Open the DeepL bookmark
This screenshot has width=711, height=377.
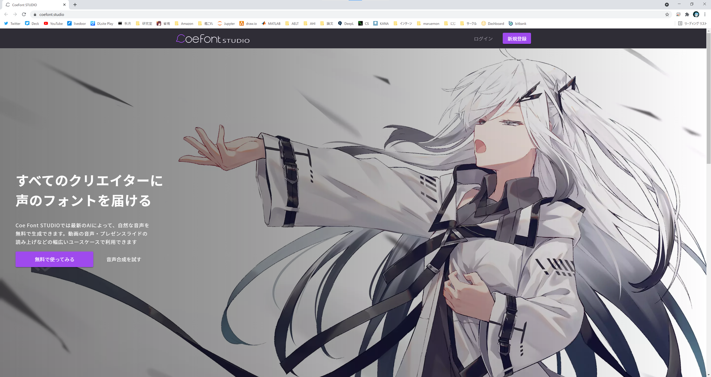tap(346, 24)
